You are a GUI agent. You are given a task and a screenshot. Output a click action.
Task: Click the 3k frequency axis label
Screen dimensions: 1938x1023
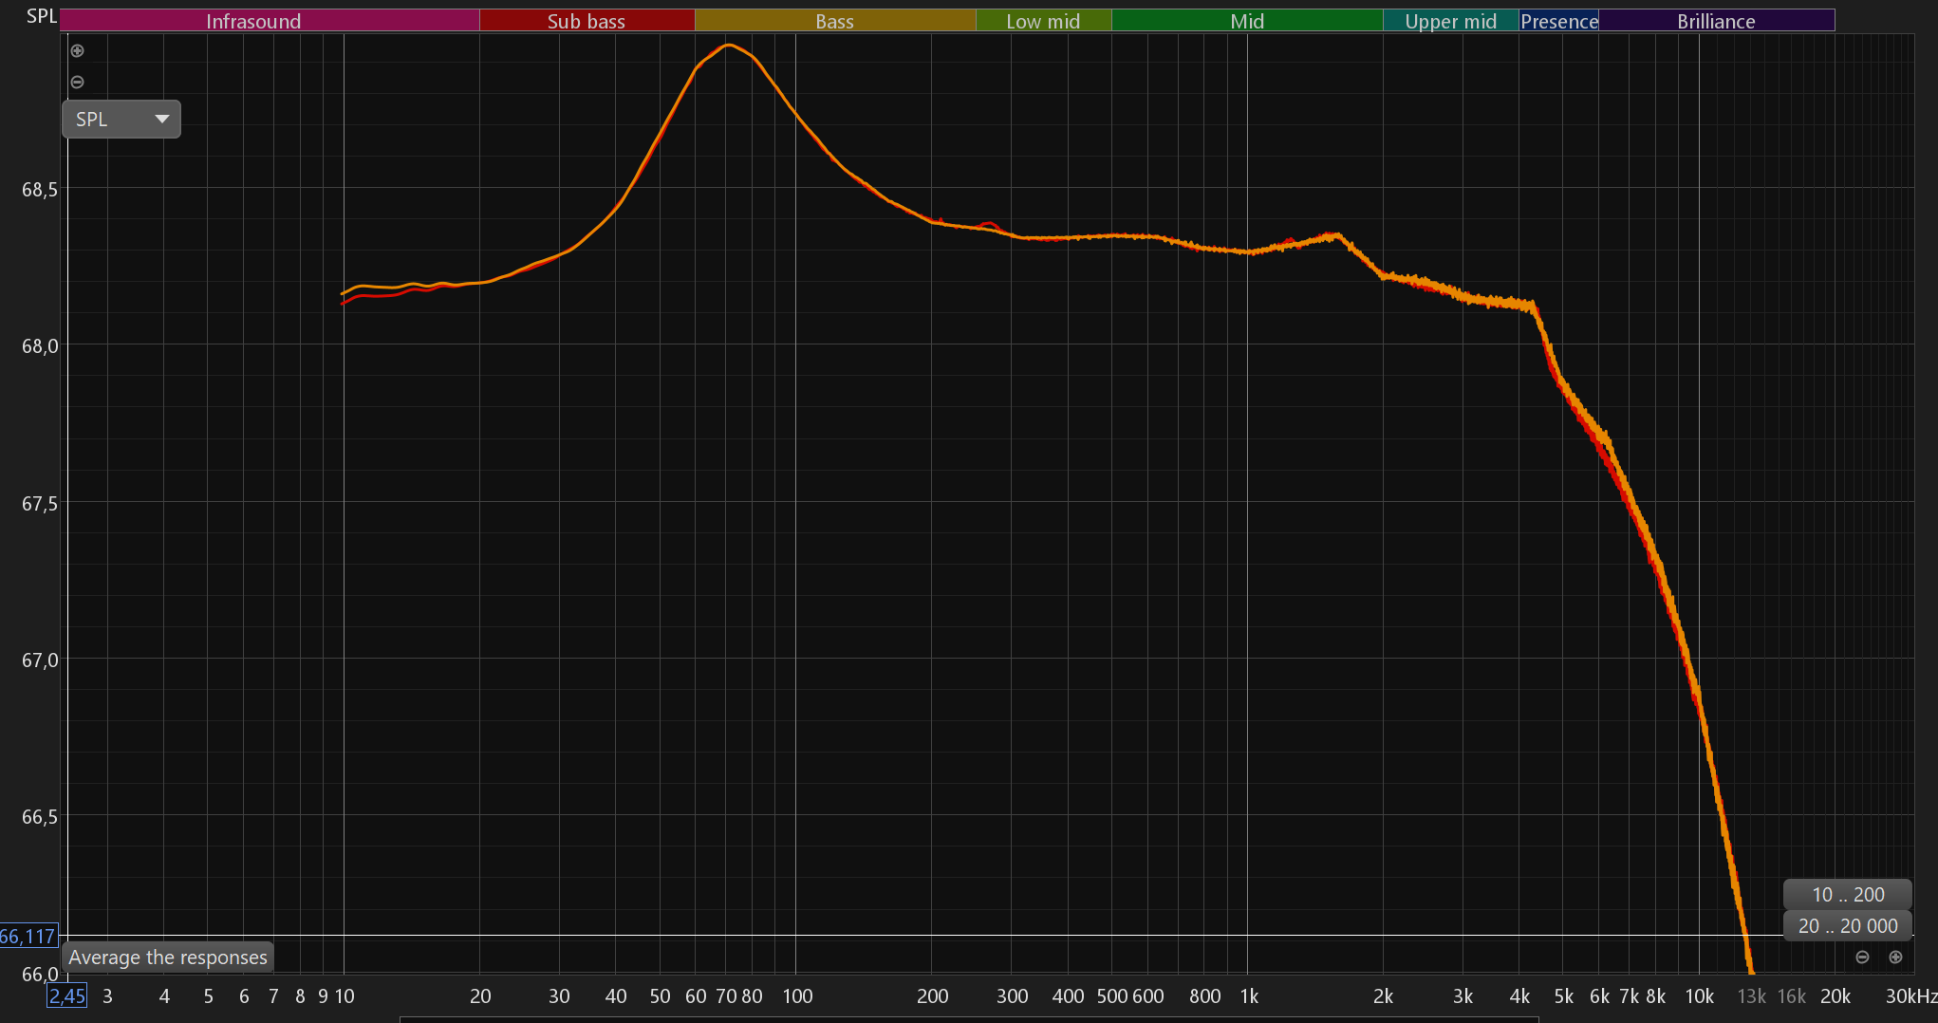coord(1463,996)
